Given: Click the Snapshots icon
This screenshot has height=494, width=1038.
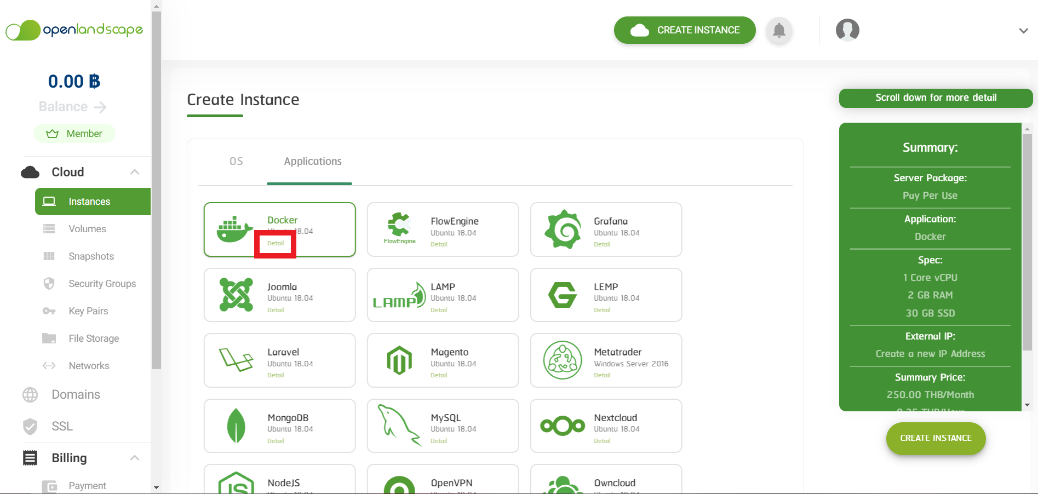Looking at the screenshot, I should (49, 256).
